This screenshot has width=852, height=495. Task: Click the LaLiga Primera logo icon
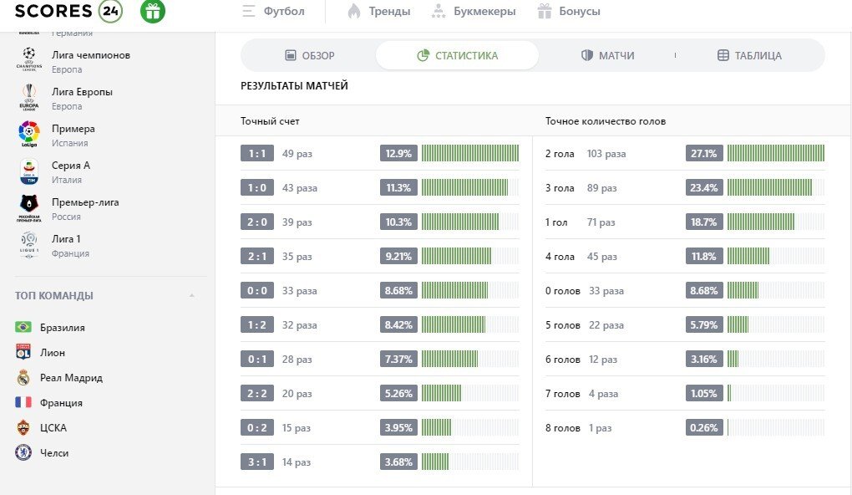(x=29, y=133)
